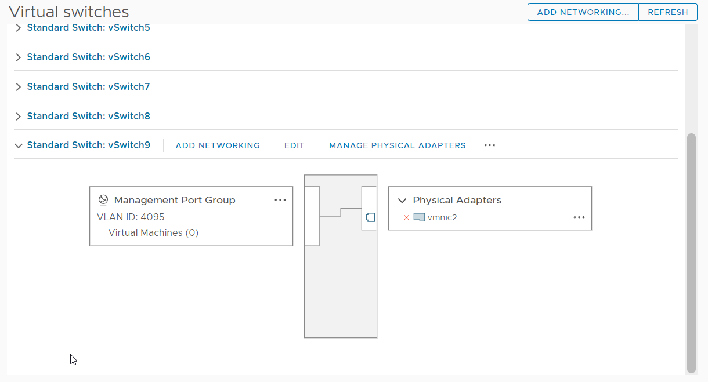The image size is (708, 382).
Task: Click the vertical scrollbar thumb
Action: (x=691, y=253)
